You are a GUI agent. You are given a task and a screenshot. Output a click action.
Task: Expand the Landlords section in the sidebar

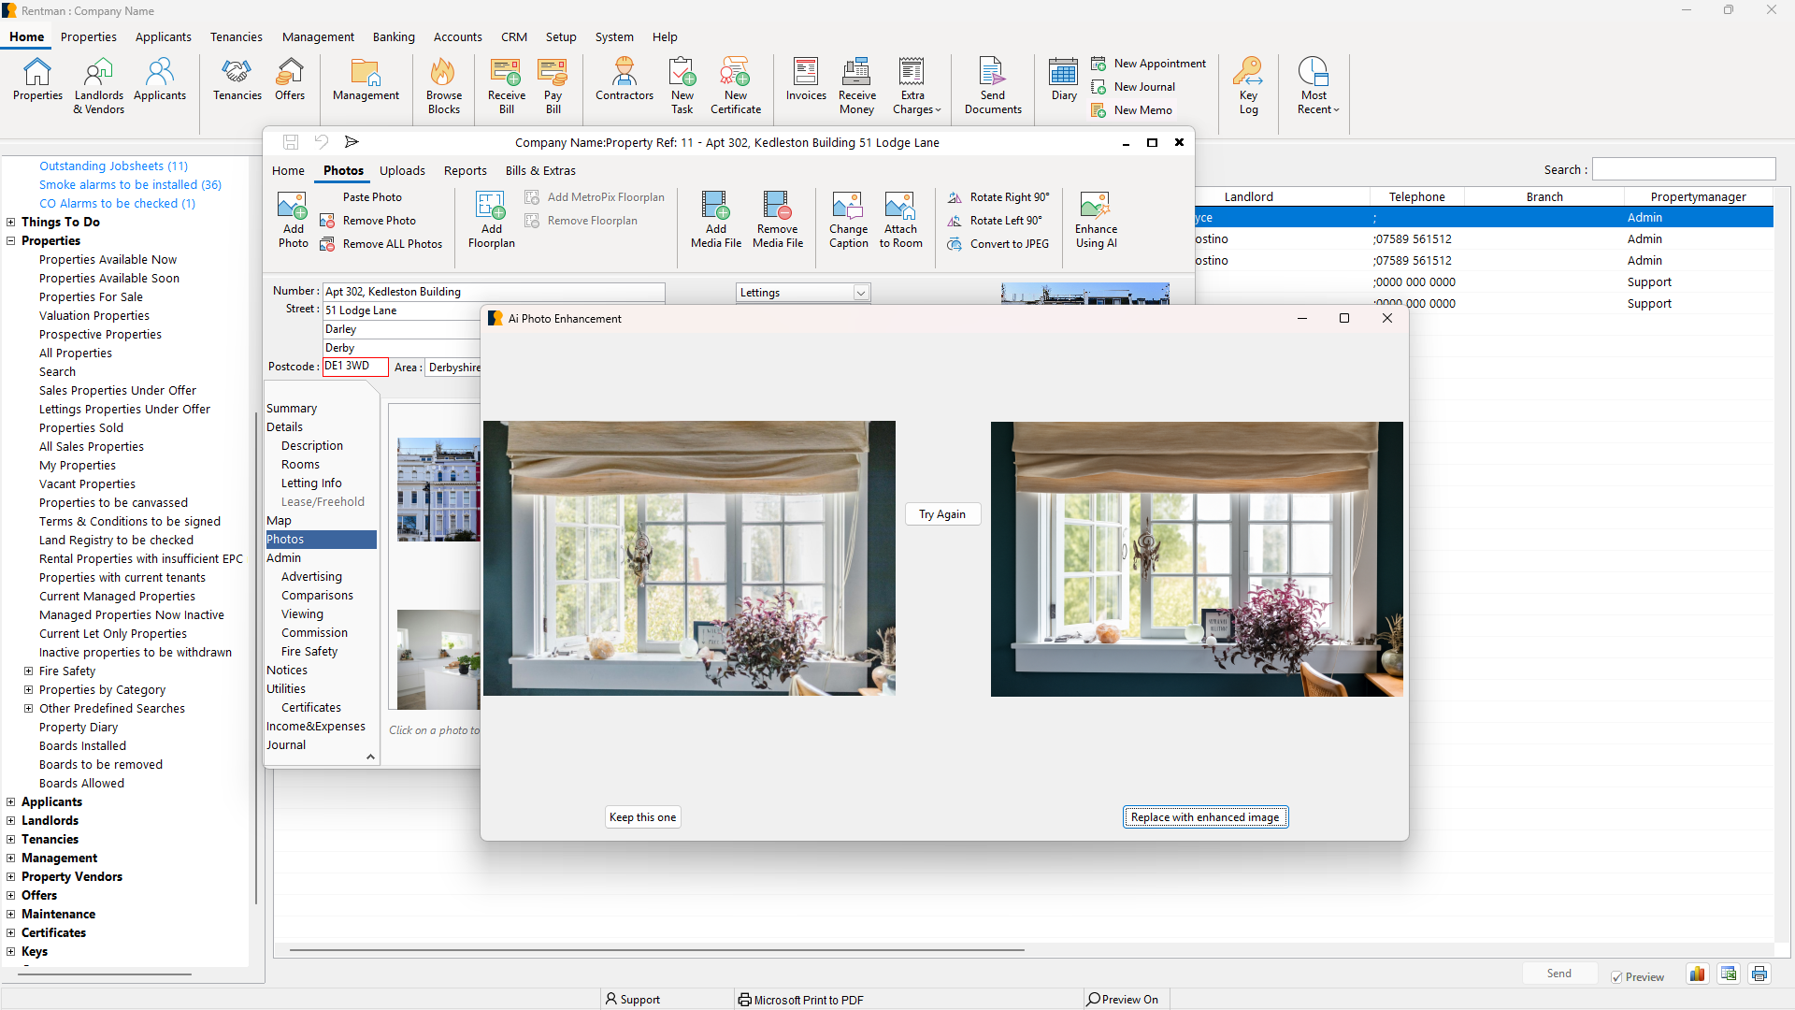(9, 820)
